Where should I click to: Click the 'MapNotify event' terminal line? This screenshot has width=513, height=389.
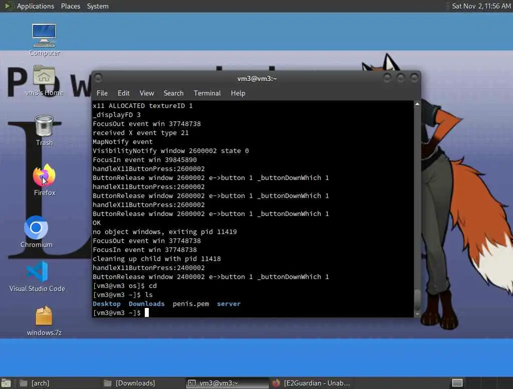[x=123, y=142]
